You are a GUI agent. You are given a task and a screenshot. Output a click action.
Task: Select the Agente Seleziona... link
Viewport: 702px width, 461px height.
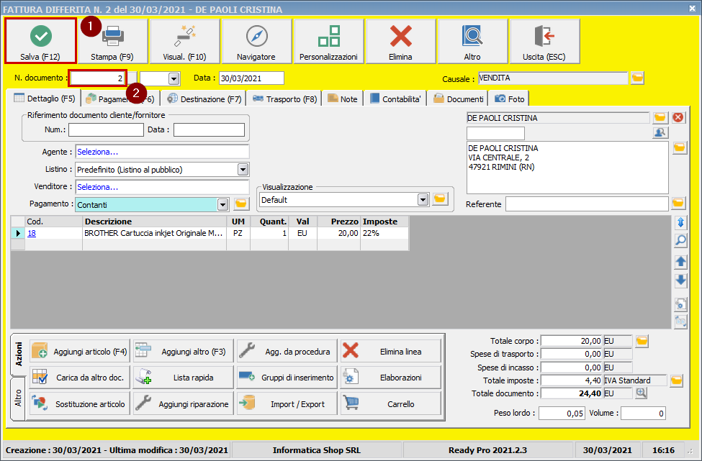[x=98, y=152]
